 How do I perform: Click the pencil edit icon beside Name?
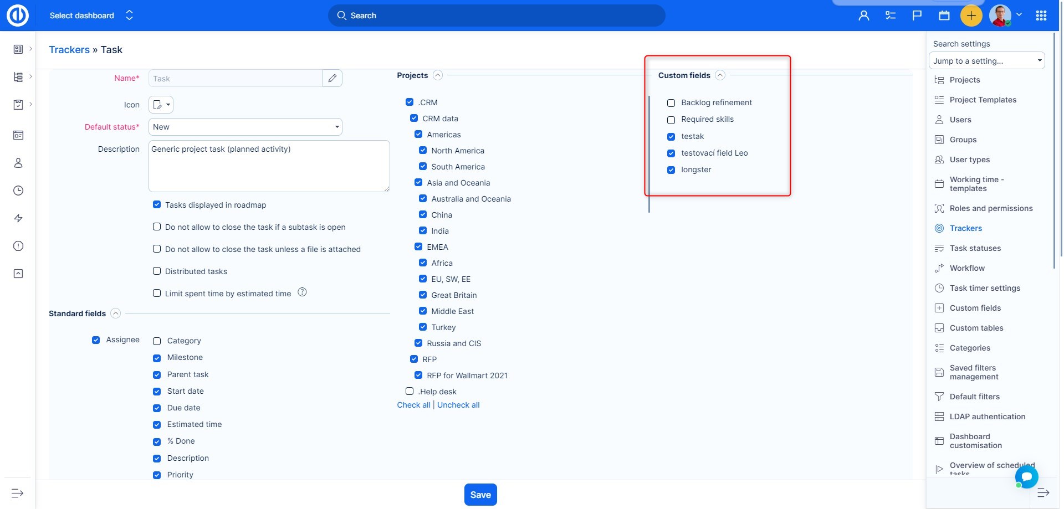(332, 78)
